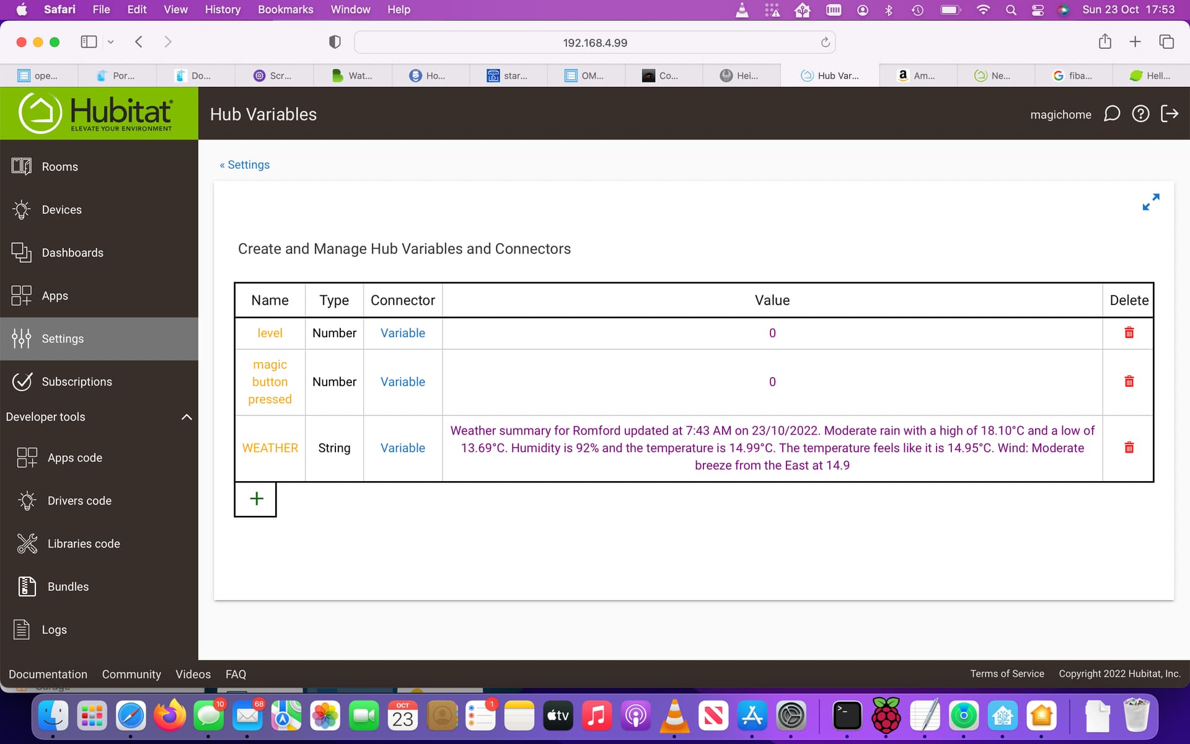The image size is (1190, 744).
Task: Open the Community footer link
Action: (131, 674)
